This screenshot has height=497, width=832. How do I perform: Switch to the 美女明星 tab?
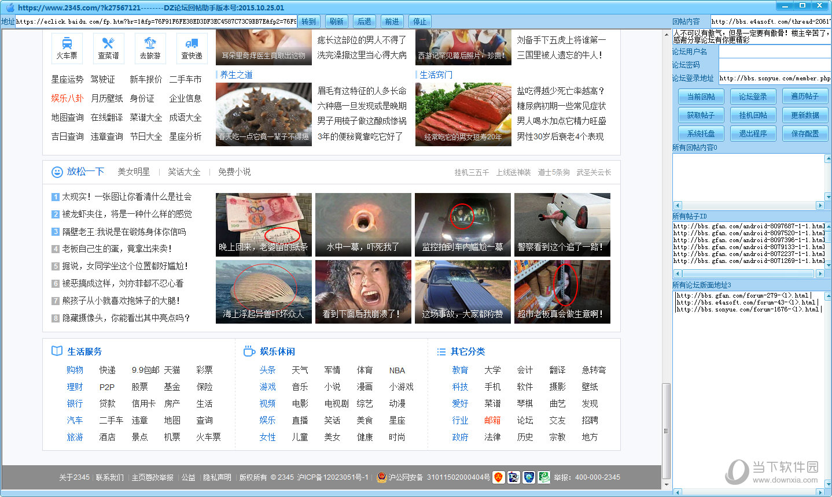134,172
